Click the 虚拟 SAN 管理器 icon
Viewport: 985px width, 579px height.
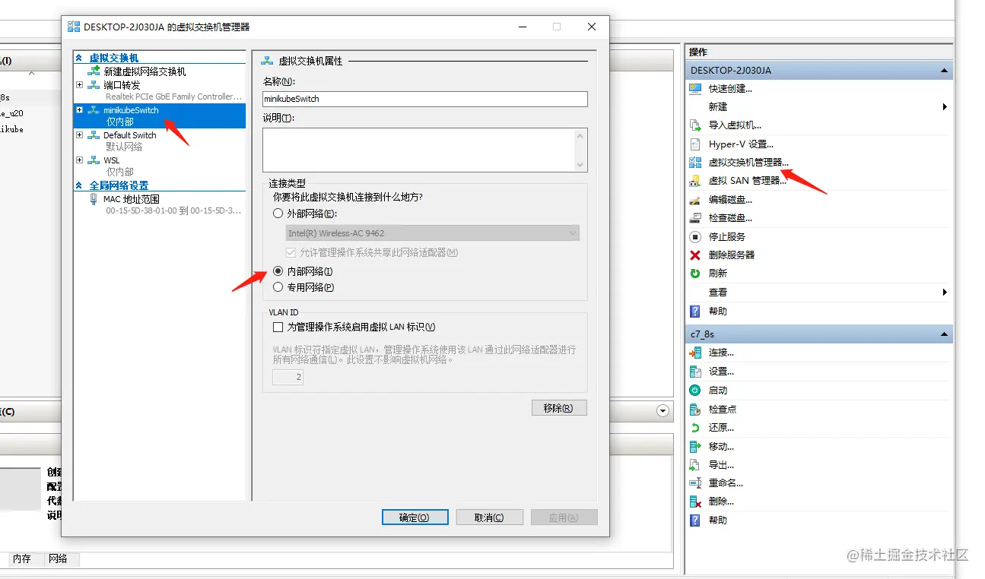695,181
